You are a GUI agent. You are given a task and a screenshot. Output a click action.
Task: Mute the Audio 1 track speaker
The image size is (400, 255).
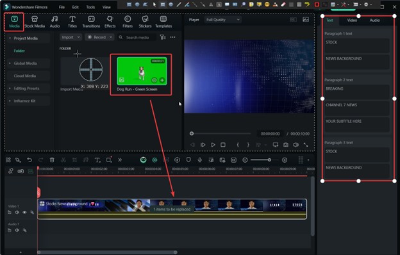(17, 230)
